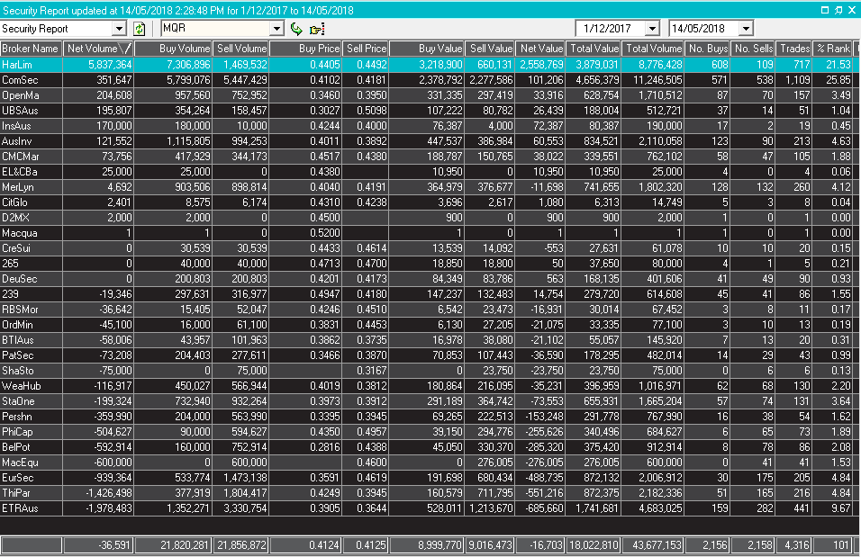Viewport: 861px width, 557px height.
Task: Select the Pershn broker name
Action: click(x=17, y=418)
